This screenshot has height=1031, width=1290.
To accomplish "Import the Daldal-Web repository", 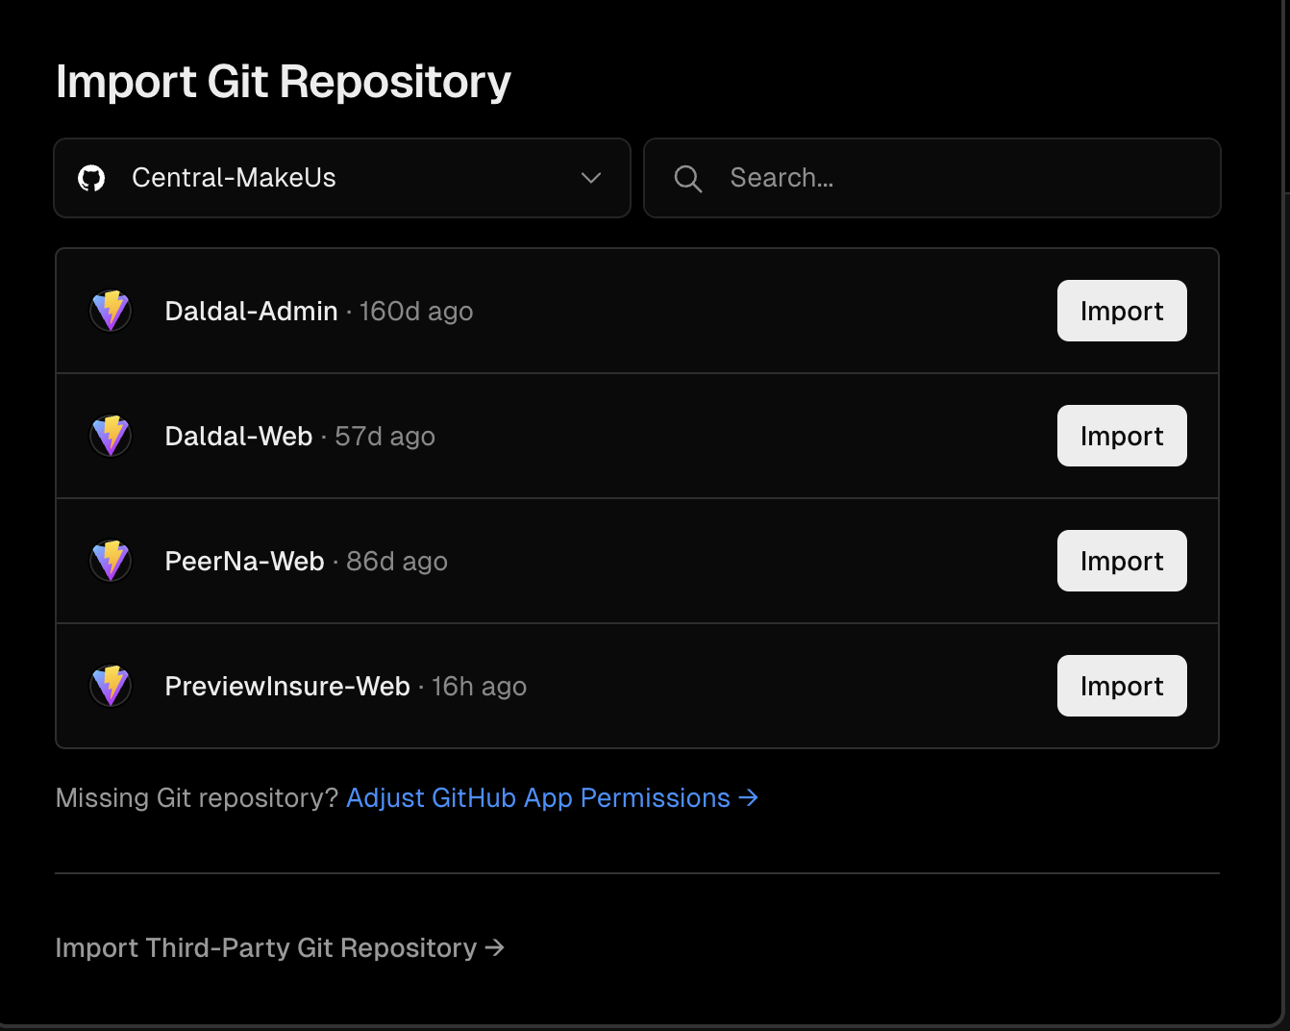I will pos(1122,436).
